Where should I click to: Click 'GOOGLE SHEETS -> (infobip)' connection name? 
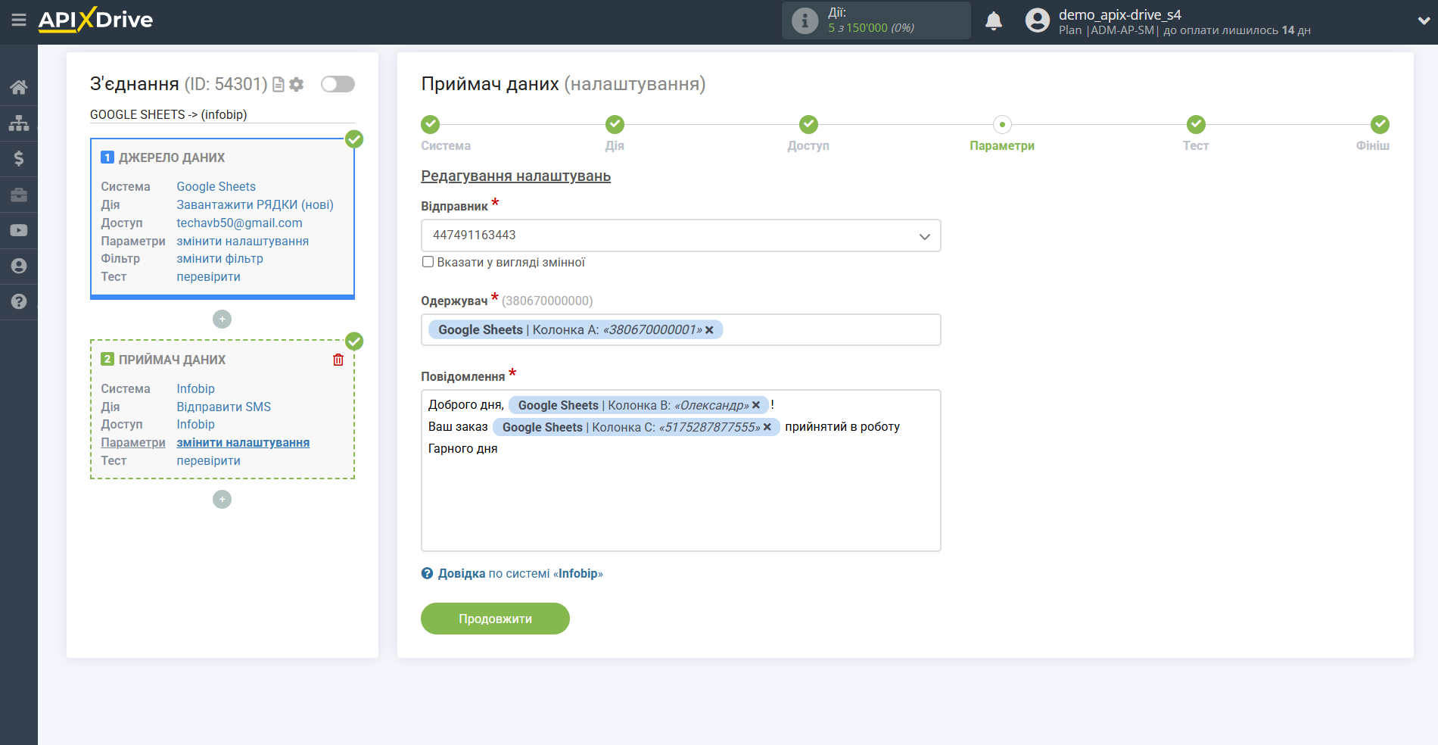click(x=168, y=114)
